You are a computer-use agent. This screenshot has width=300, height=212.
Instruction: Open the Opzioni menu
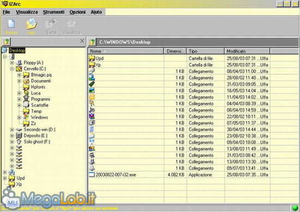coord(77,12)
